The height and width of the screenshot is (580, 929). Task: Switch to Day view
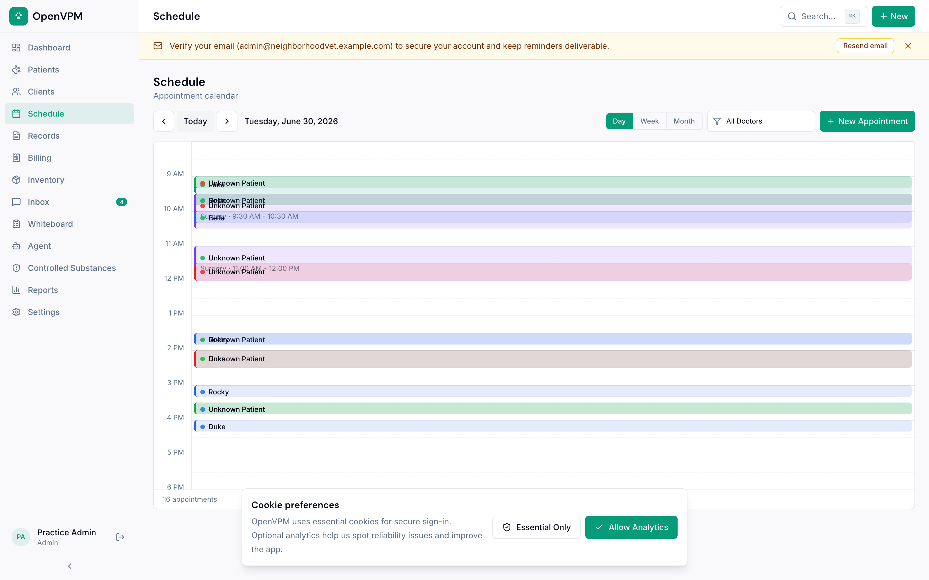pos(619,121)
